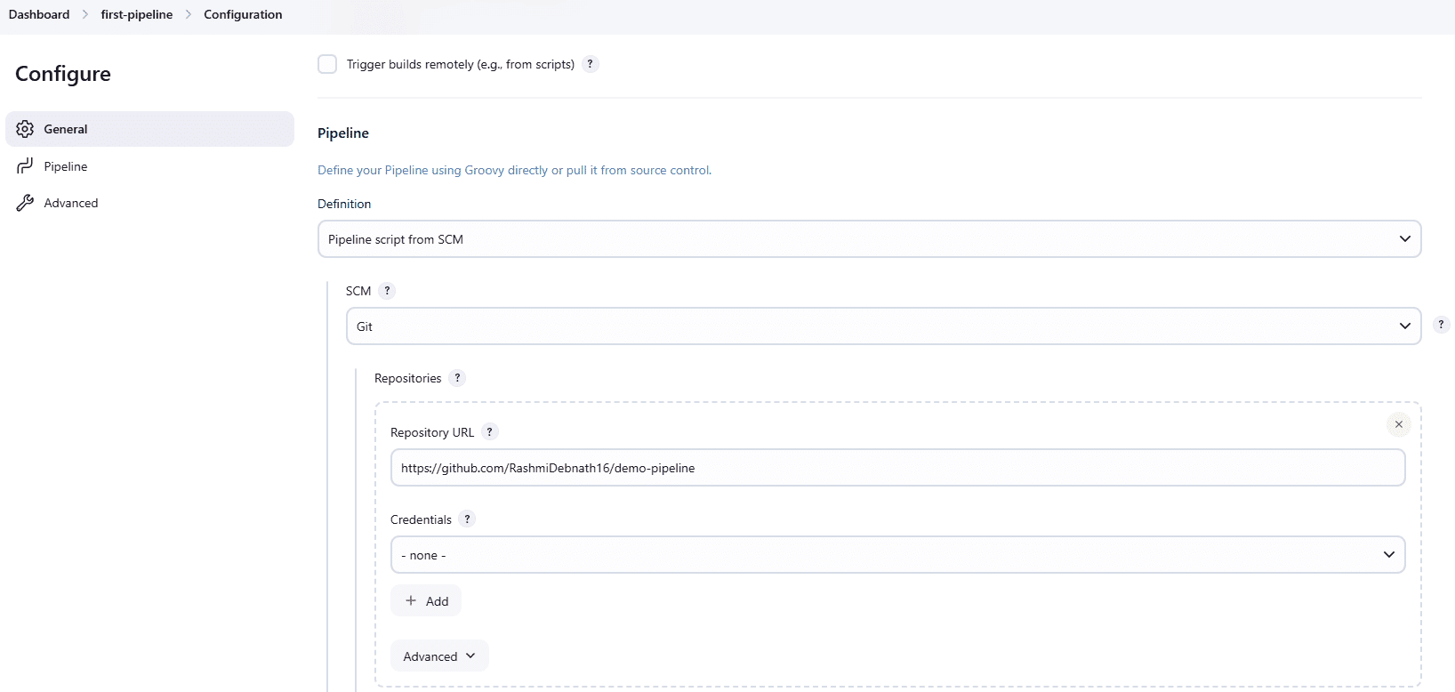Click Add credentials button

click(x=426, y=601)
